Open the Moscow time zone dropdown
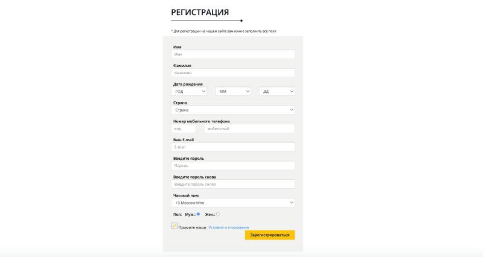The width and height of the screenshot is (483, 257). (234, 203)
